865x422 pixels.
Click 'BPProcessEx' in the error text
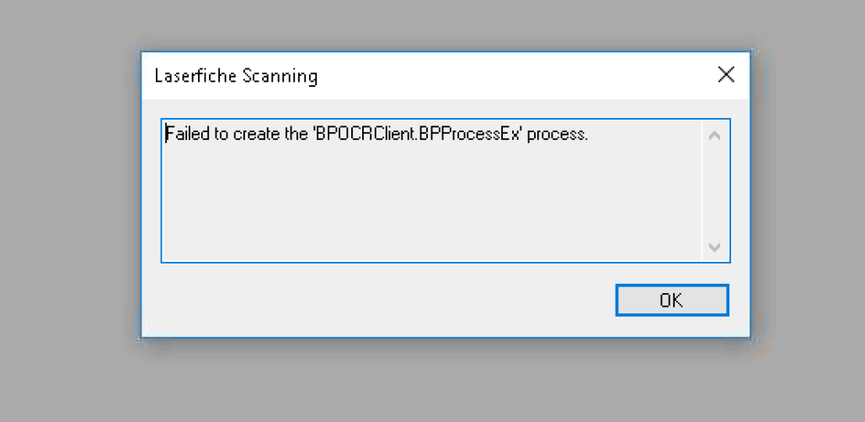pos(472,134)
